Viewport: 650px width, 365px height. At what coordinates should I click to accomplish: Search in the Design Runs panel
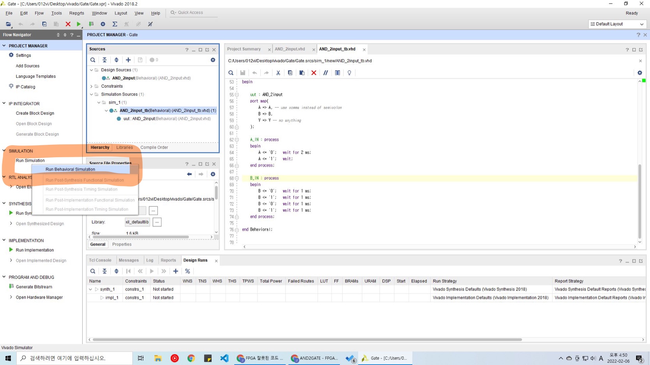point(93,271)
